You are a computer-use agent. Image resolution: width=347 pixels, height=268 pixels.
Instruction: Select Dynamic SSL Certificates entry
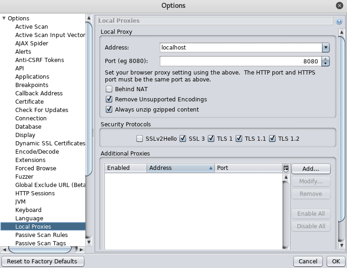[50, 143]
